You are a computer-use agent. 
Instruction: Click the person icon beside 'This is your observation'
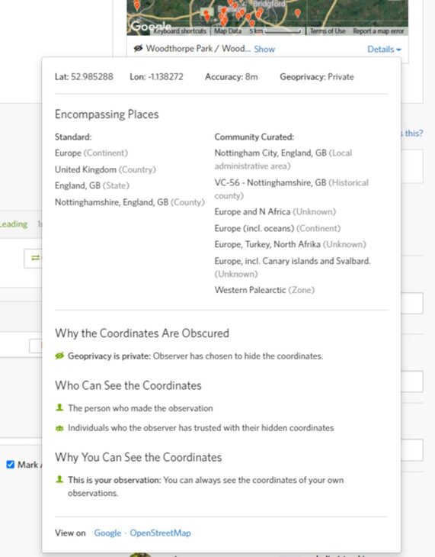point(59,479)
